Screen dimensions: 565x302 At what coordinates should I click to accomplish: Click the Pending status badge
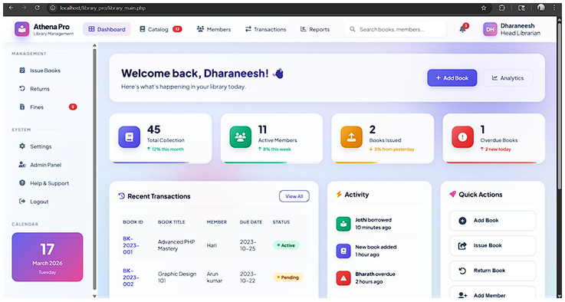(x=288, y=277)
